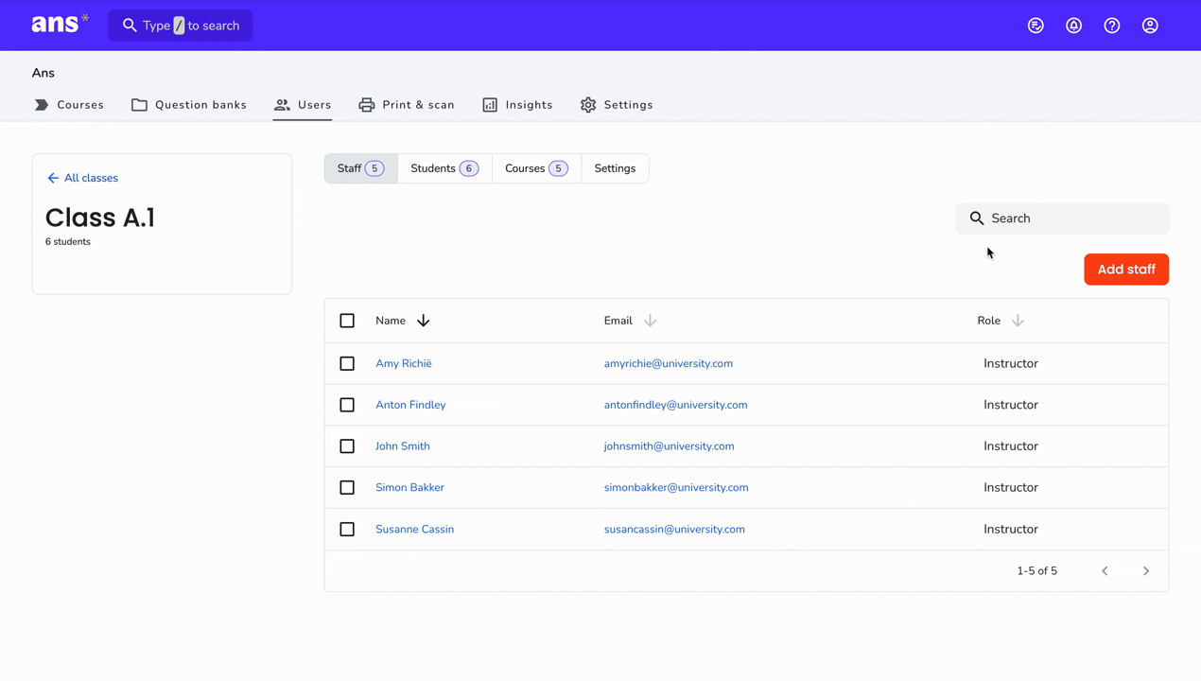Open notifications bell icon
The height and width of the screenshot is (681, 1201).
tap(1073, 26)
